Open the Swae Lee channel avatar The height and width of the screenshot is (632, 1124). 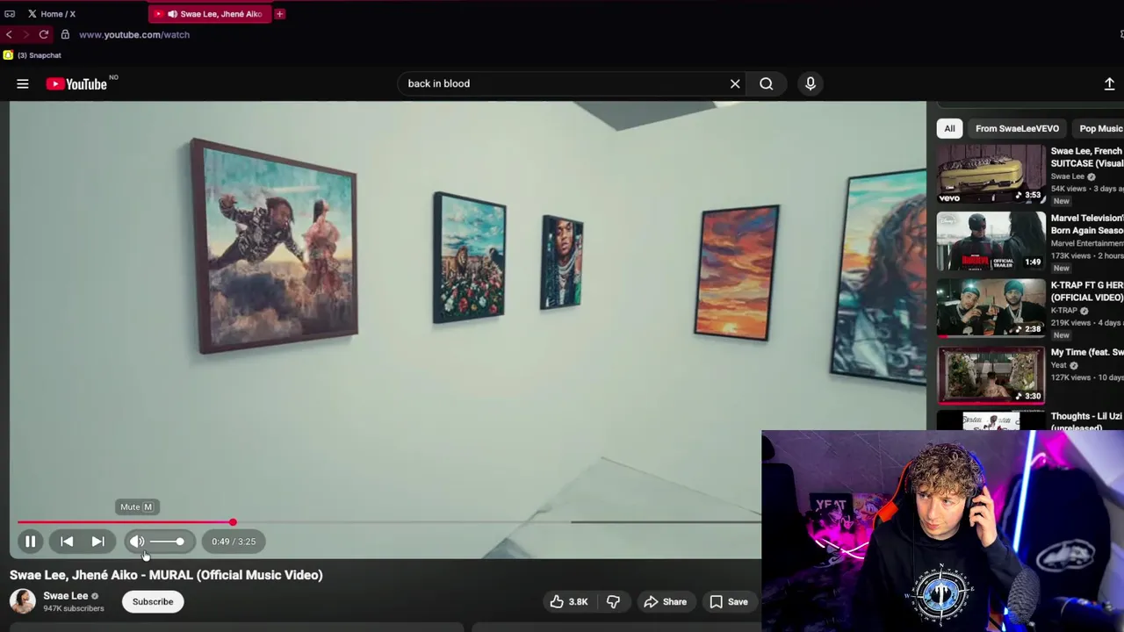point(23,601)
